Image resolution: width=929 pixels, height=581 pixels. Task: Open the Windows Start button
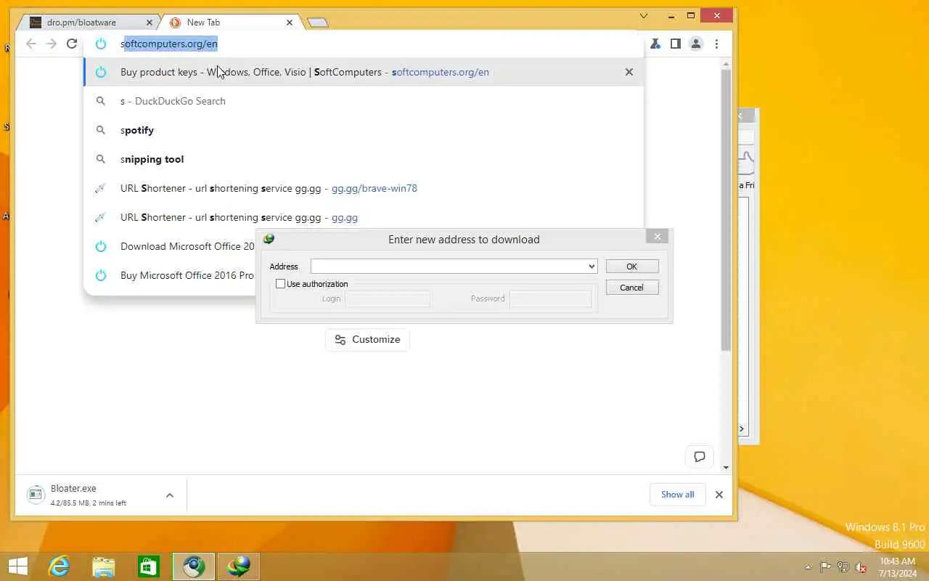[18, 566]
